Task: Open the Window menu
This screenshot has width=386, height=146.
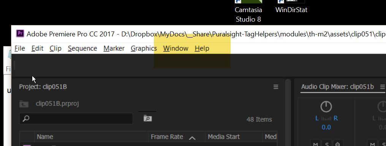Action: [x=176, y=49]
